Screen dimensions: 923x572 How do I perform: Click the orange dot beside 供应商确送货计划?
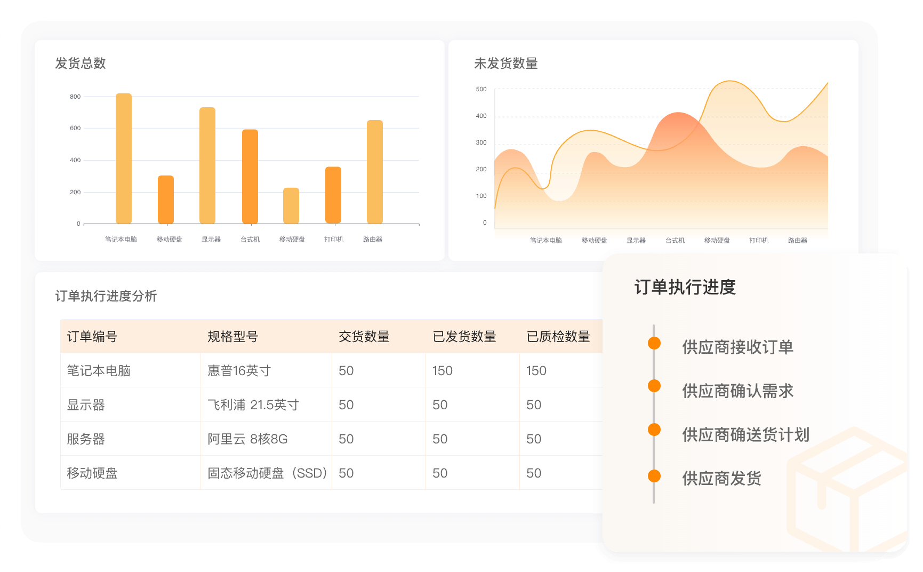click(x=654, y=430)
